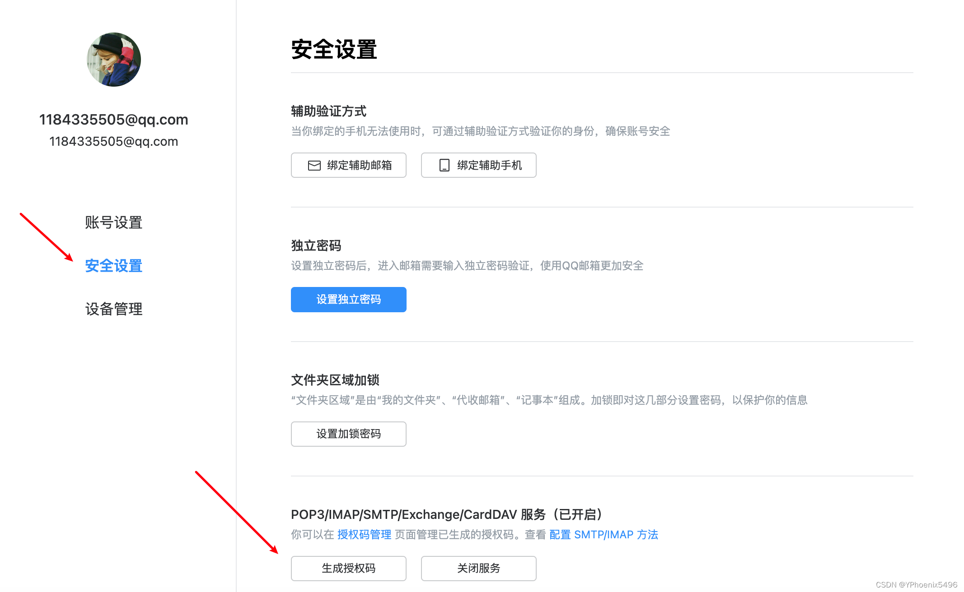Viewport: 964px width, 592px height.
Task: Click the envelope icon in 绑定辅助邮箱 button
Action: pyautogui.click(x=314, y=166)
